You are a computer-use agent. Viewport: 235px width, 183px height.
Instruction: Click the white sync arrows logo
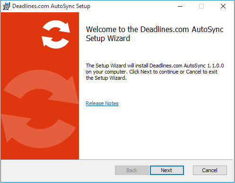pos(56,34)
